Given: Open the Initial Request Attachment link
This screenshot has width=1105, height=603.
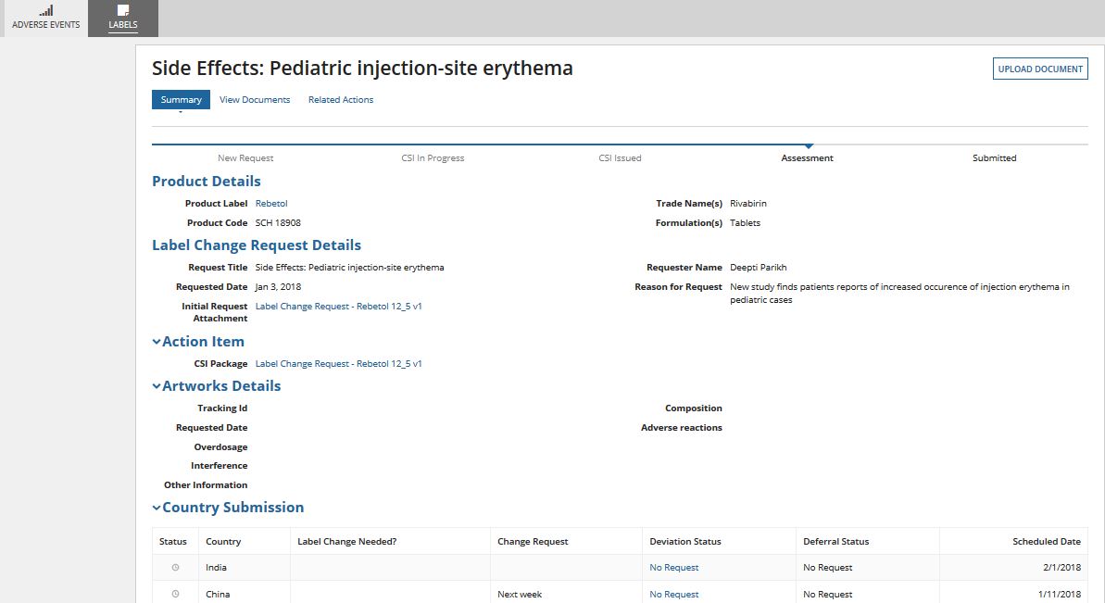Looking at the screenshot, I should (x=338, y=306).
